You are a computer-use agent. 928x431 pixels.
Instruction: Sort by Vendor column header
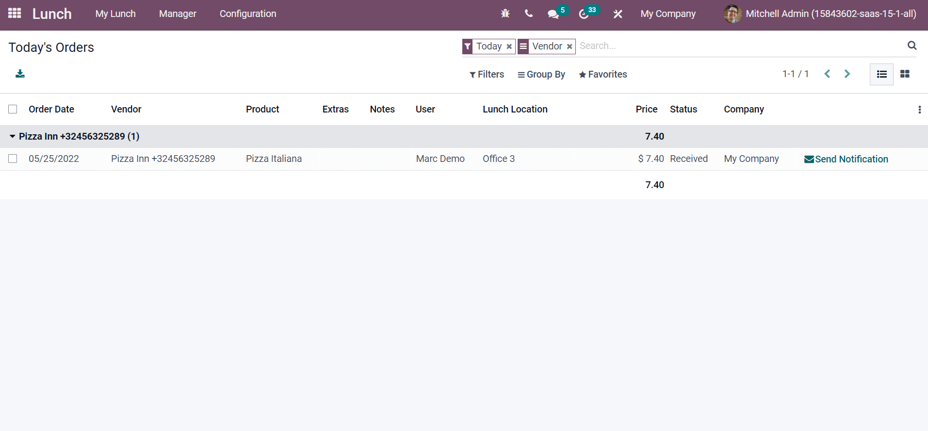(126, 109)
